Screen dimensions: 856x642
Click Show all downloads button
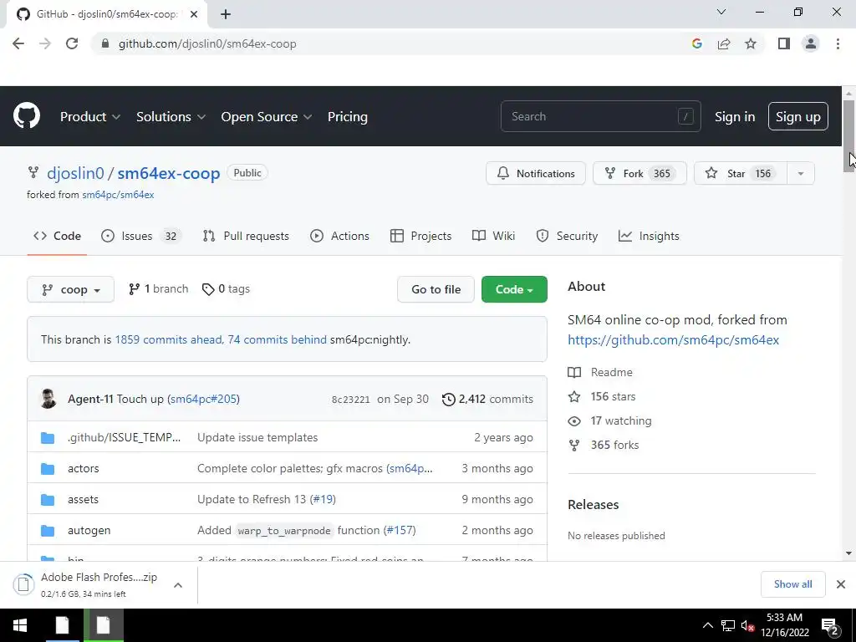click(x=792, y=584)
